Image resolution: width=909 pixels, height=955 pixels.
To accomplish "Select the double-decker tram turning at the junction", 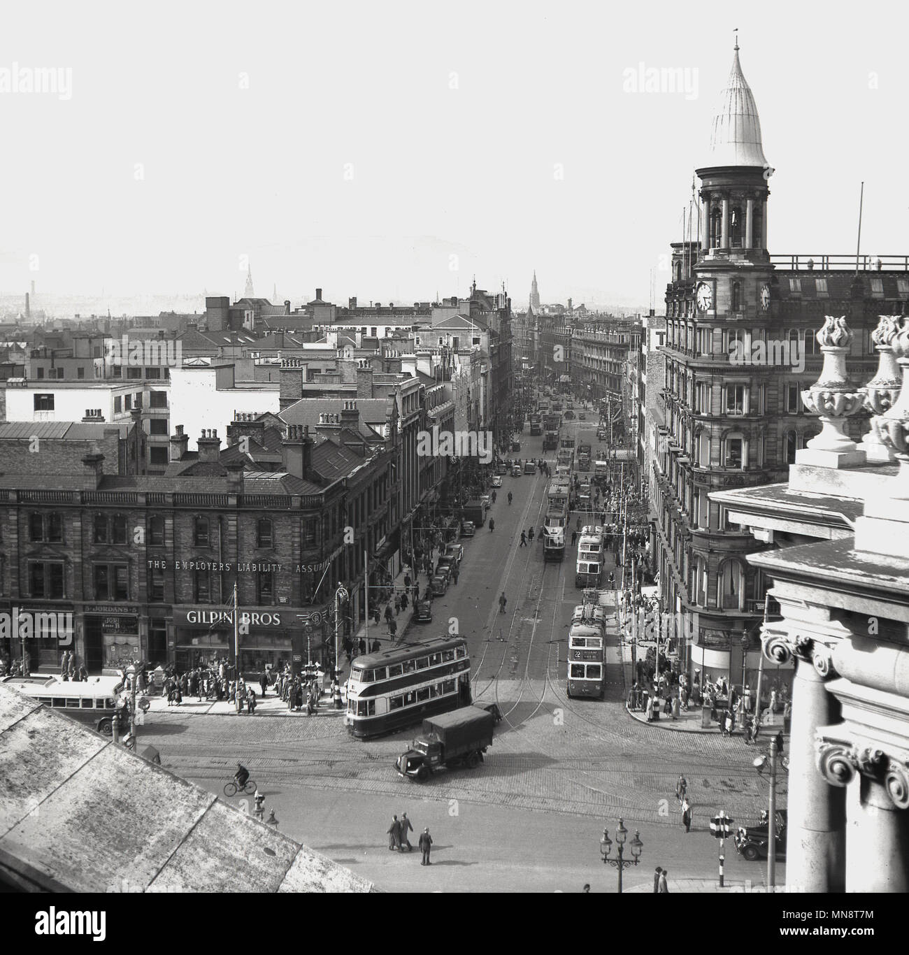I will pyautogui.click(x=408, y=686).
